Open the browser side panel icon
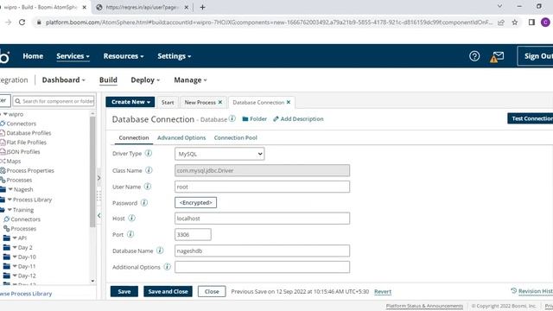The height and width of the screenshot is (311, 553). tap(531, 22)
